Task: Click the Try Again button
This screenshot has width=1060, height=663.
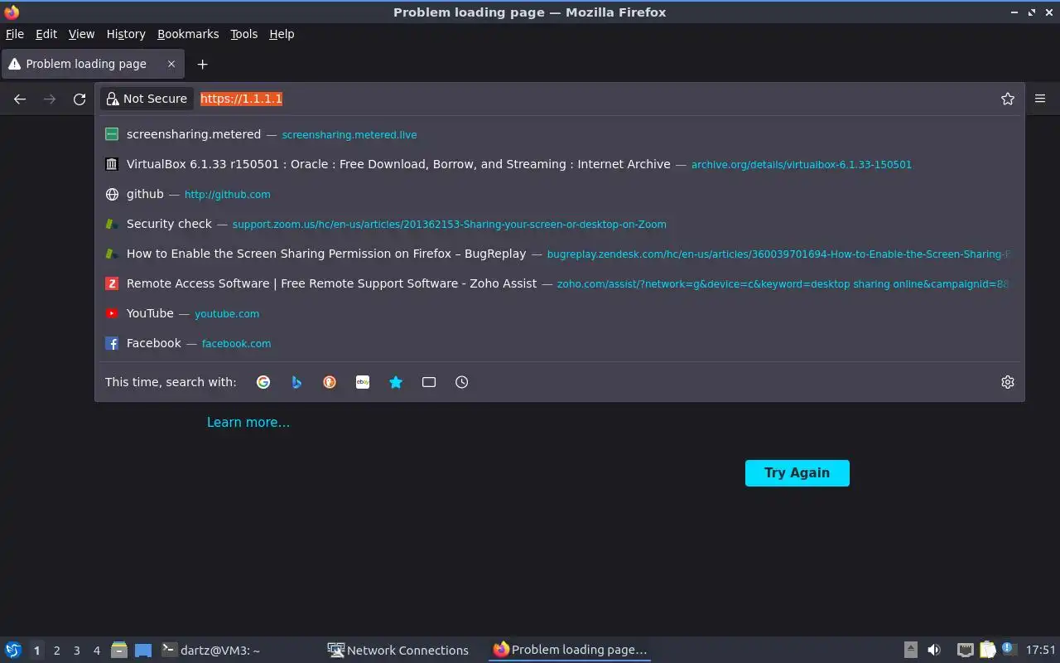Action: [x=797, y=473]
